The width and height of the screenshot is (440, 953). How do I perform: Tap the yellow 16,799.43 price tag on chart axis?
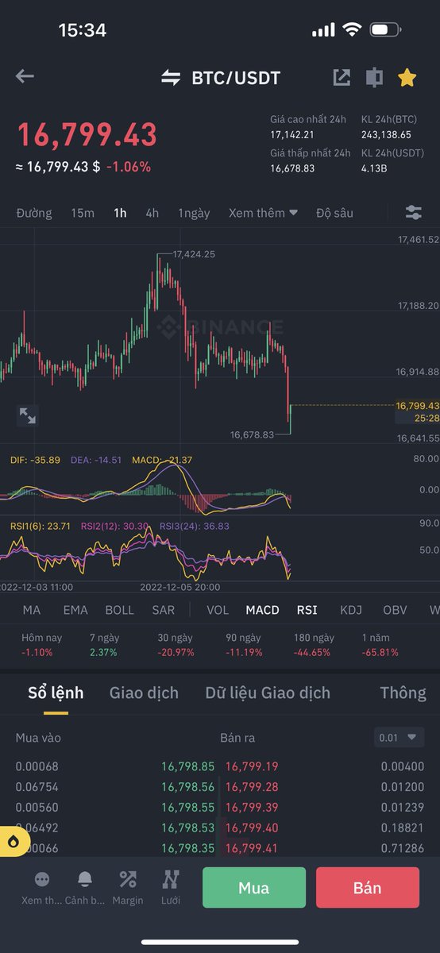(417, 405)
